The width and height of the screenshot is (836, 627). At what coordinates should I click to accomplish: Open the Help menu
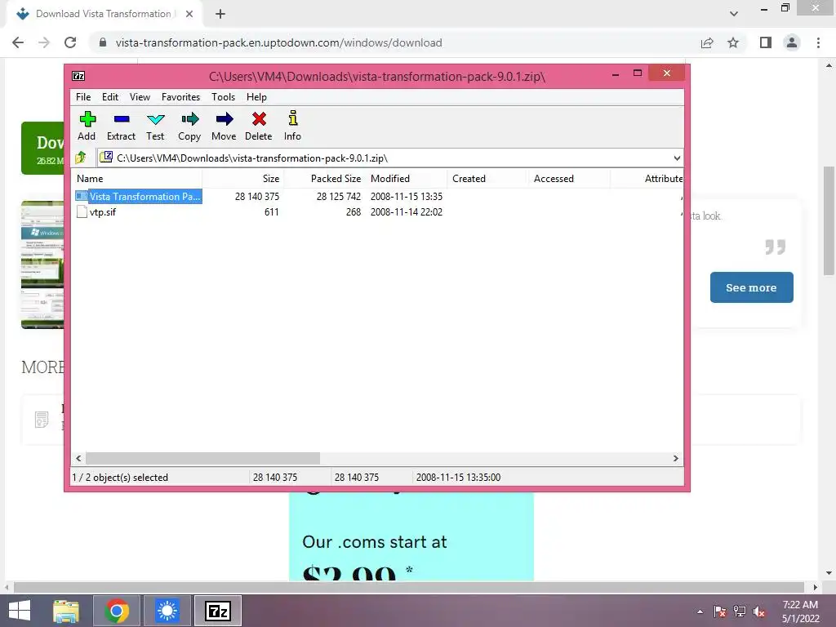[256, 97]
